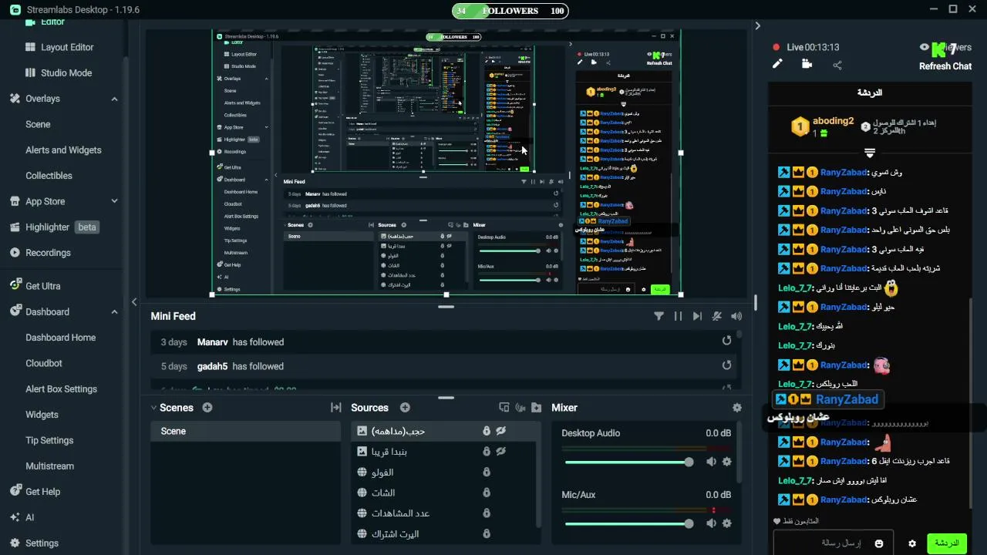Click the viewers eye icon

pyautogui.click(x=925, y=47)
